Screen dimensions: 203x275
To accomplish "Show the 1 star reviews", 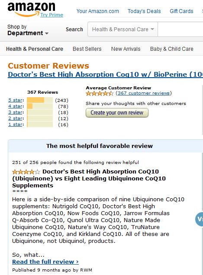I will tap(15, 124).
